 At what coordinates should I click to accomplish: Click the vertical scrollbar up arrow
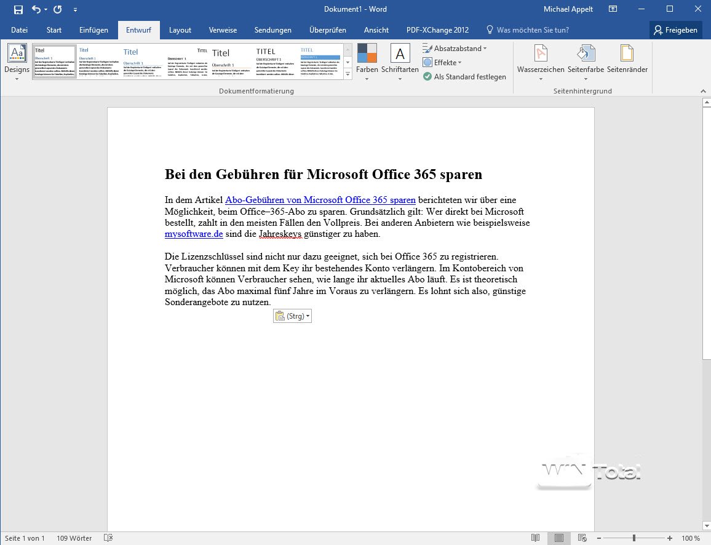707,103
